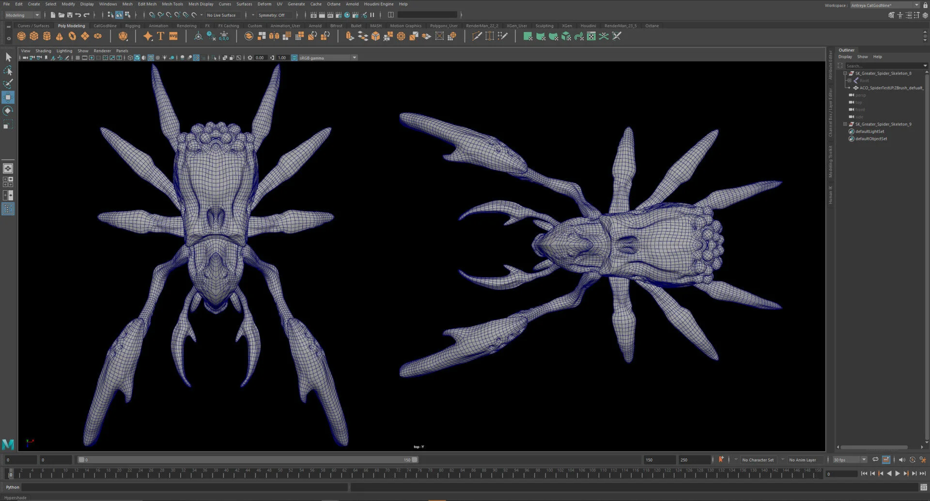
Task: Open the Modeling menu set dropdown
Action: [x=22, y=15]
